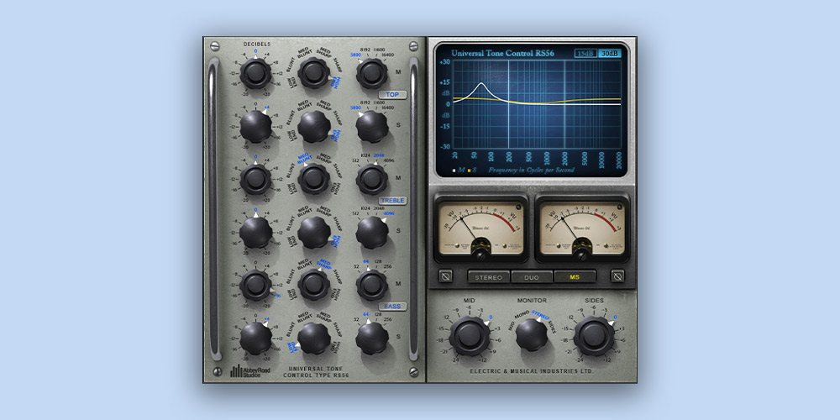The width and height of the screenshot is (840, 420).
Task: Click the Bass M shape selector knob
Action: (x=314, y=285)
